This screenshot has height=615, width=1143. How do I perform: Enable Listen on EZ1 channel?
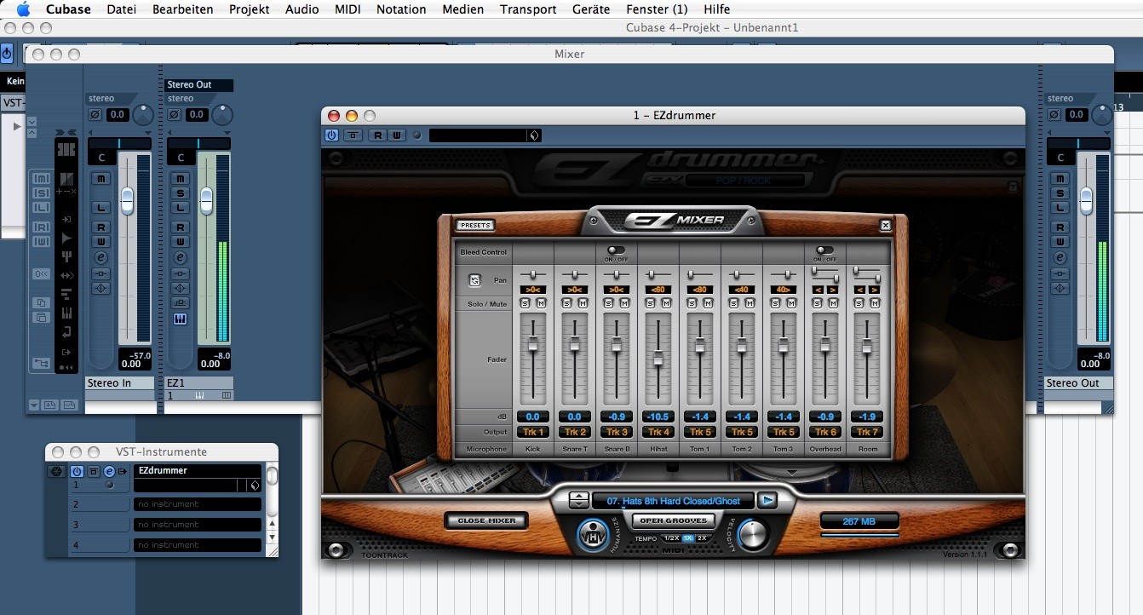pos(180,207)
